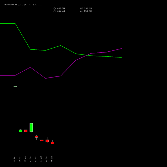Viewport: 167px width, 167px height.
Task: Click the red candle for 06 Feb
Action: (52, 143)
